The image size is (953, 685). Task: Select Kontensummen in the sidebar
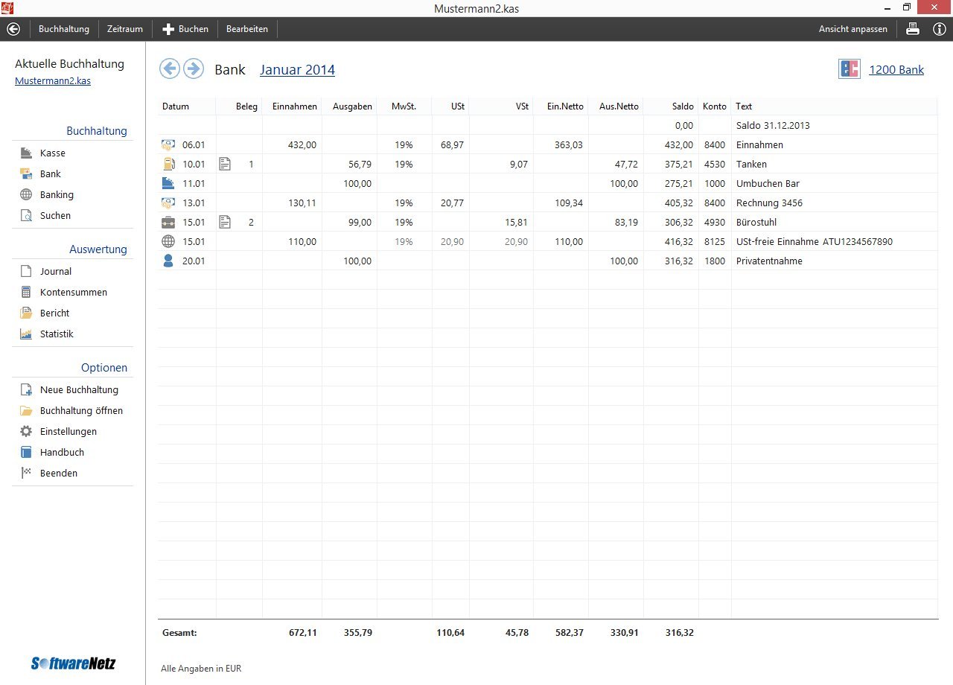pos(72,292)
